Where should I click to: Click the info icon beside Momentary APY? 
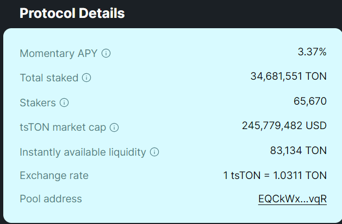coord(106,53)
